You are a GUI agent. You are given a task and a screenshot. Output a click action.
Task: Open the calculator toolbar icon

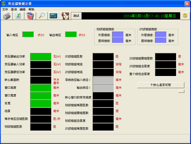[53, 16]
